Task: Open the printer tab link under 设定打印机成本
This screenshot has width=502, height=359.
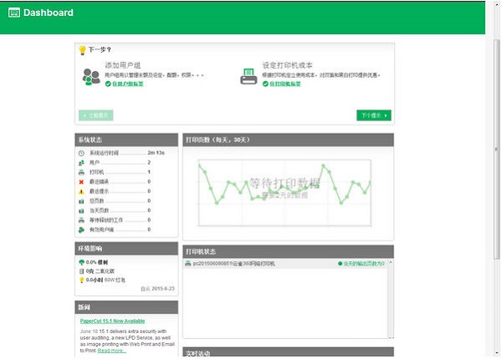Action: click(285, 84)
